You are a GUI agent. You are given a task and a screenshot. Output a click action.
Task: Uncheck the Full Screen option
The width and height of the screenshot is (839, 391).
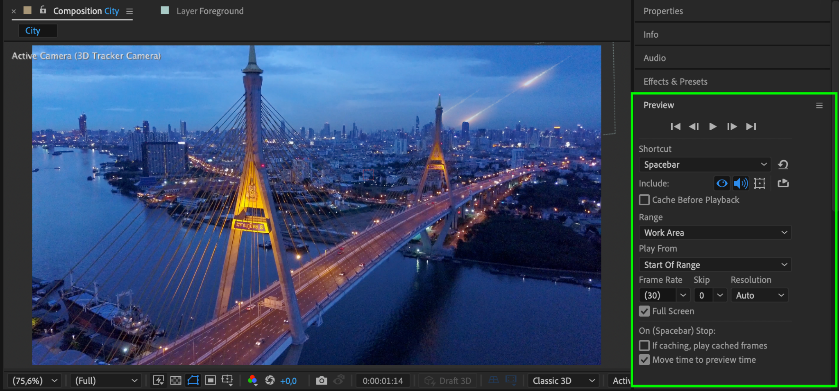pos(644,311)
